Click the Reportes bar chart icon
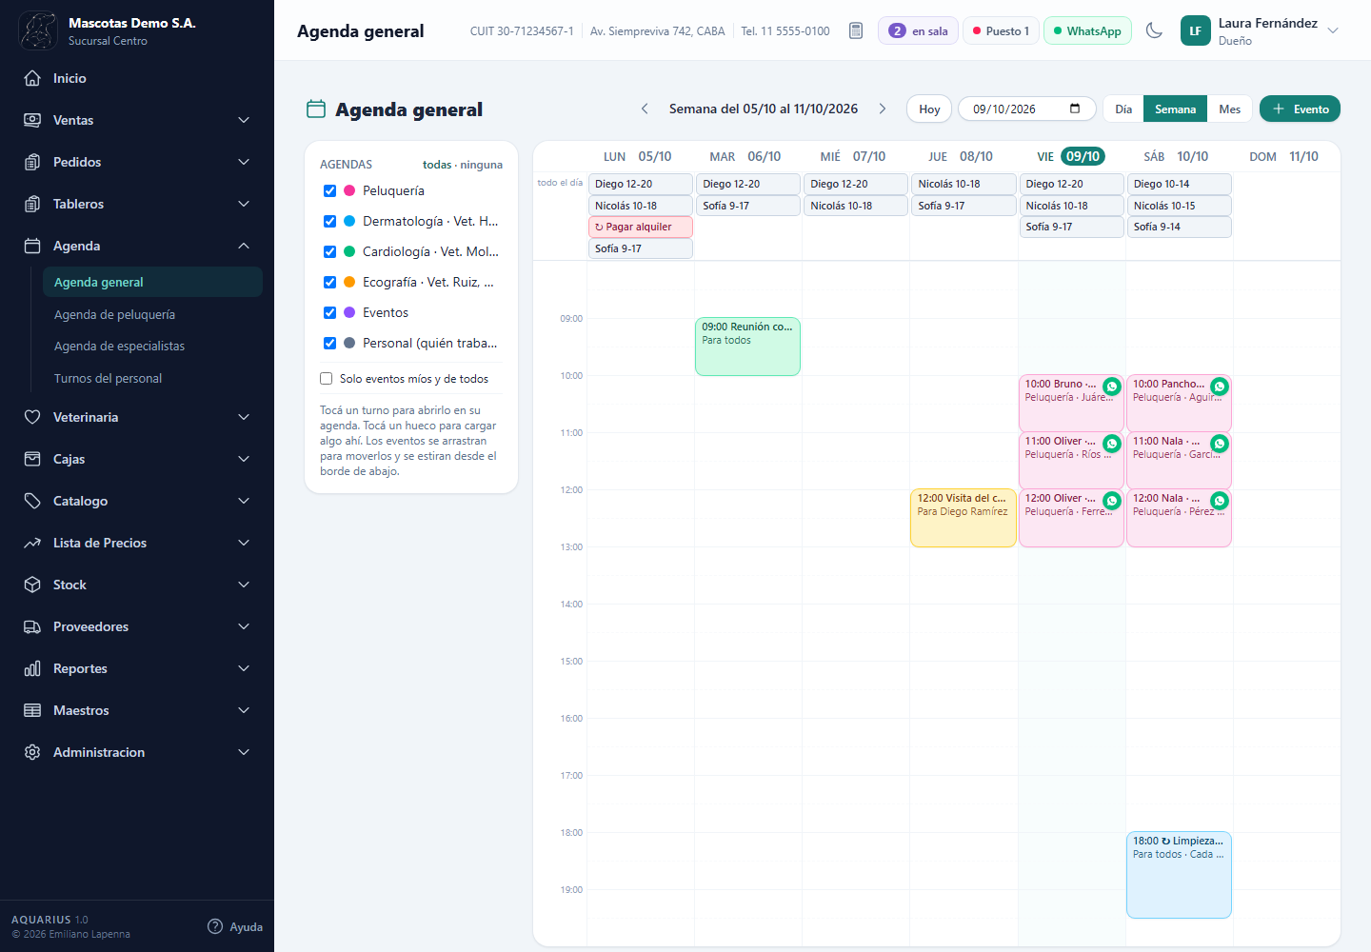Viewport: 1371px width, 952px height. click(32, 668)
